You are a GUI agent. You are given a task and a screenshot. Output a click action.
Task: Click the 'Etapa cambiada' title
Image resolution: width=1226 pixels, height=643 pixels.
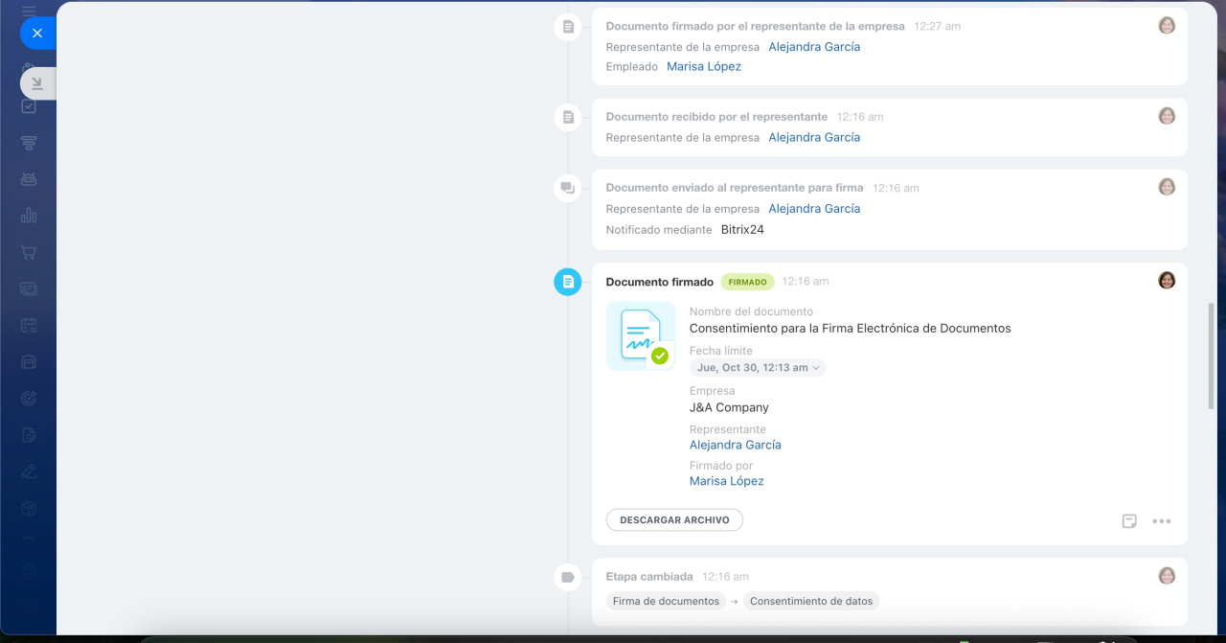tap(649, 577)
